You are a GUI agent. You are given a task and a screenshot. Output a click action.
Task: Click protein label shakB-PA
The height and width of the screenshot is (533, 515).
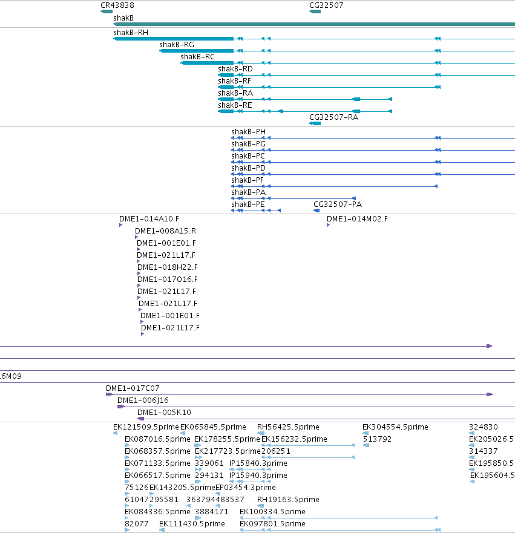tap(248, 192)
